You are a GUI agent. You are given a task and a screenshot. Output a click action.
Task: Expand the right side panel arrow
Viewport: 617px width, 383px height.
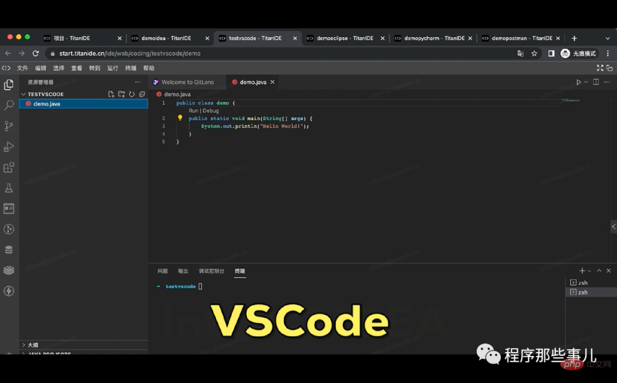tap(614, 226)
